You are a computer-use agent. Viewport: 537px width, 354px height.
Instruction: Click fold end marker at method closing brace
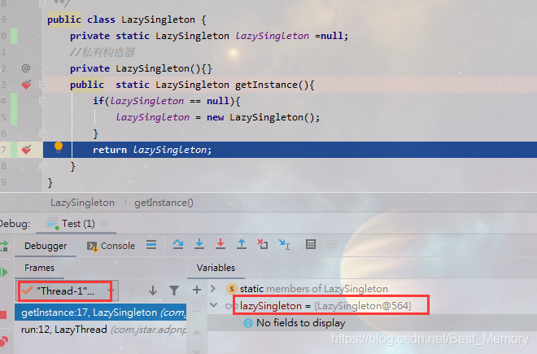[x=42, y=166]
